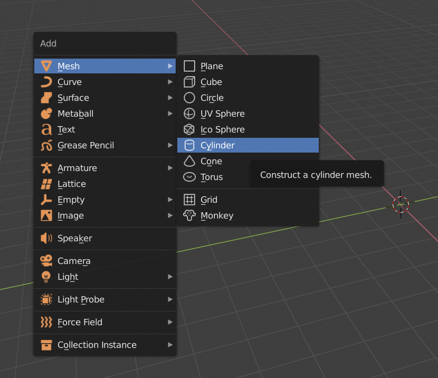Select the Text entry in Add menu

(105, 129)
